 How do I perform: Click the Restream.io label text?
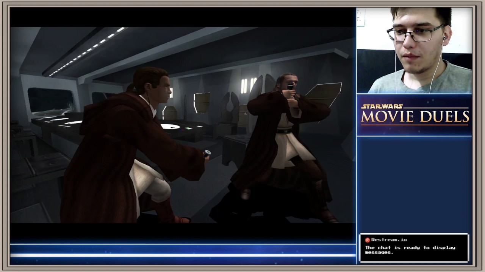389,240
